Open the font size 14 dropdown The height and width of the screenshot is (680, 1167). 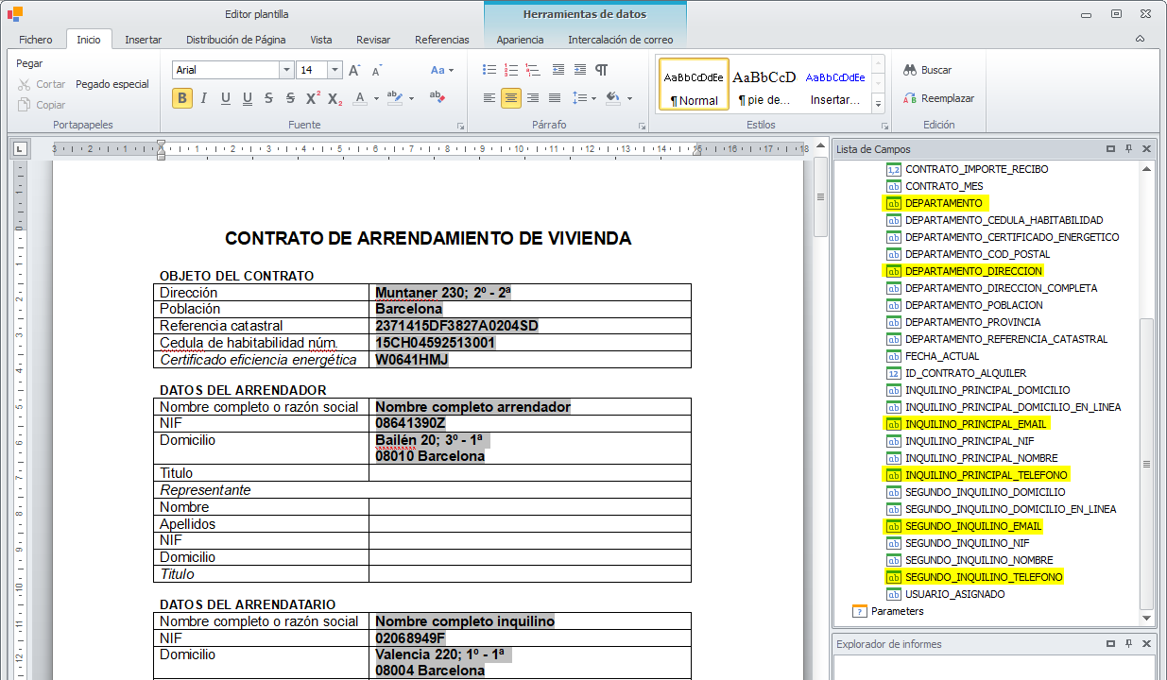click(x=335, y=70)
